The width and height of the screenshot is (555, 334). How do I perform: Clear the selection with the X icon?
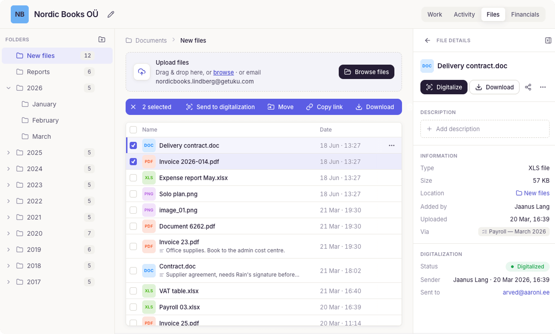coord(133,107)
